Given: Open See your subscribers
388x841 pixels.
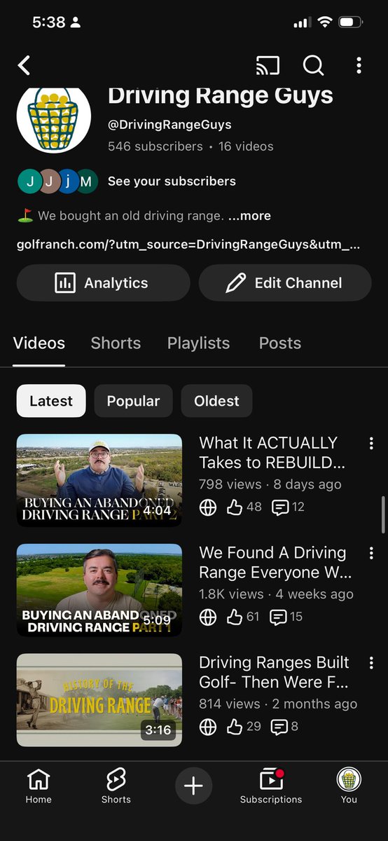Looking at the screenshot, I should (x=172, y=182).
